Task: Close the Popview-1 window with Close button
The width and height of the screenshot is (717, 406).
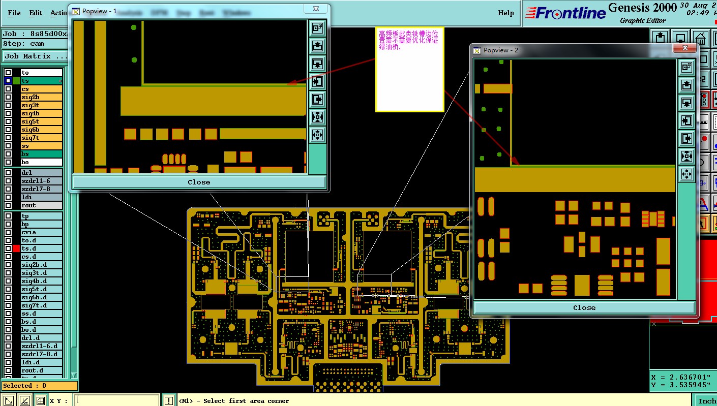Action: pyautogui.click(x=199, y=182)
